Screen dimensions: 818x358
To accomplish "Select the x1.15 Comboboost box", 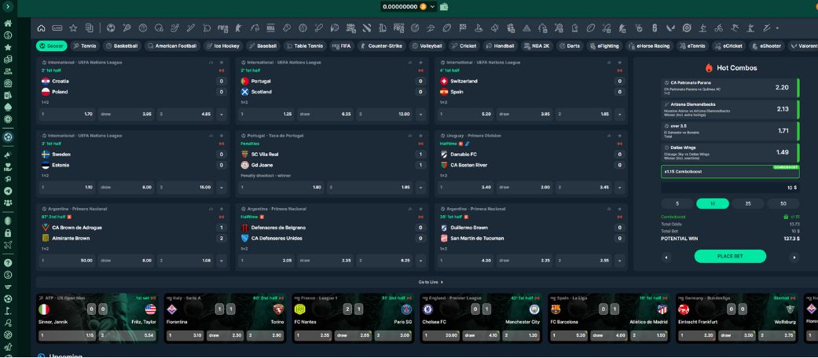I will click(x=730, y=171).
